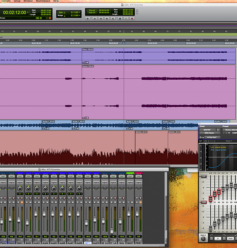The height and width of the screenshot is (248, 237).
Task: Turn the pan knob on Audi8 channel
Action: point(79,189)
